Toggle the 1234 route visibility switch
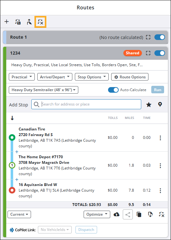The image size is (171, 240). click(x=160, y=53)
